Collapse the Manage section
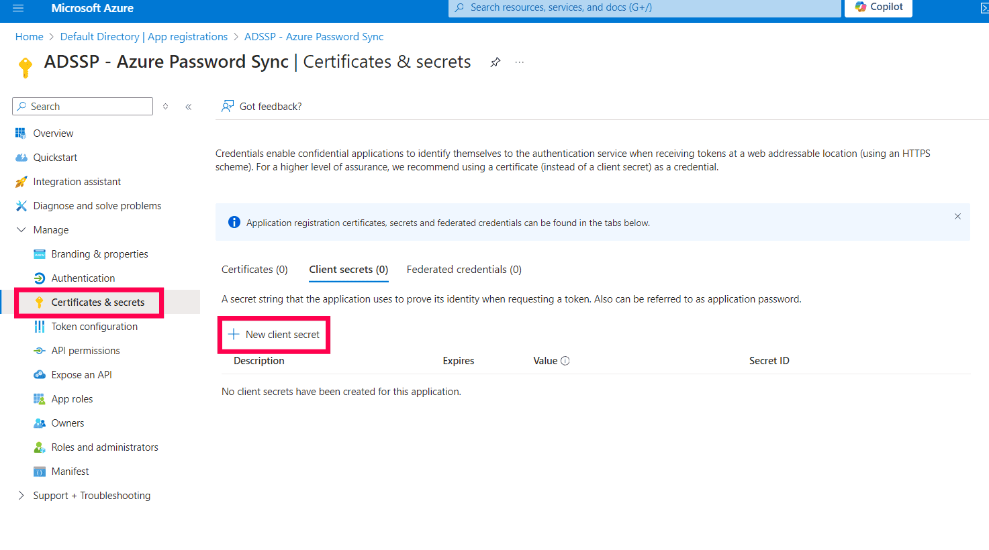Image resolution: width=989 pixels, height=550 pixels. (x=21, y=229)
